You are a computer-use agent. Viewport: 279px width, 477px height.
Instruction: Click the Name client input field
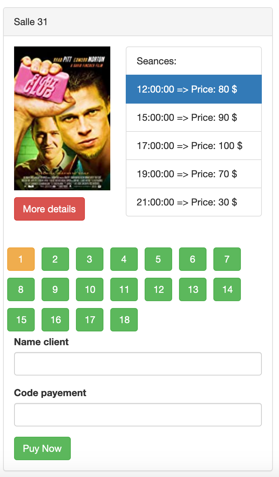point(138,364)
